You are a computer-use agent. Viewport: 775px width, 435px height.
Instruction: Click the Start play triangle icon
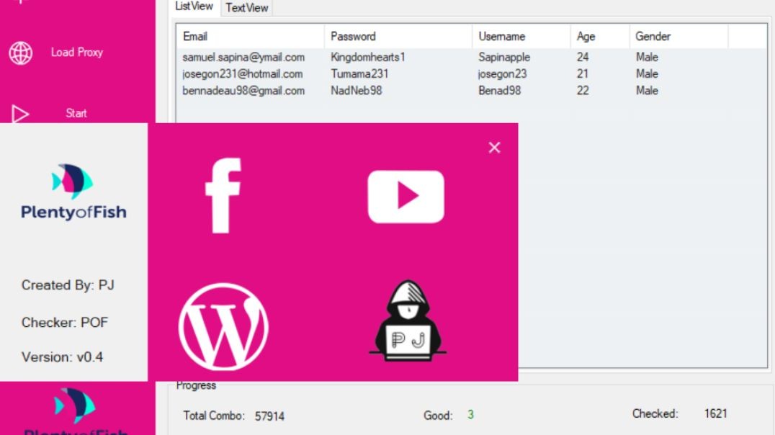[x=20, y=114]
